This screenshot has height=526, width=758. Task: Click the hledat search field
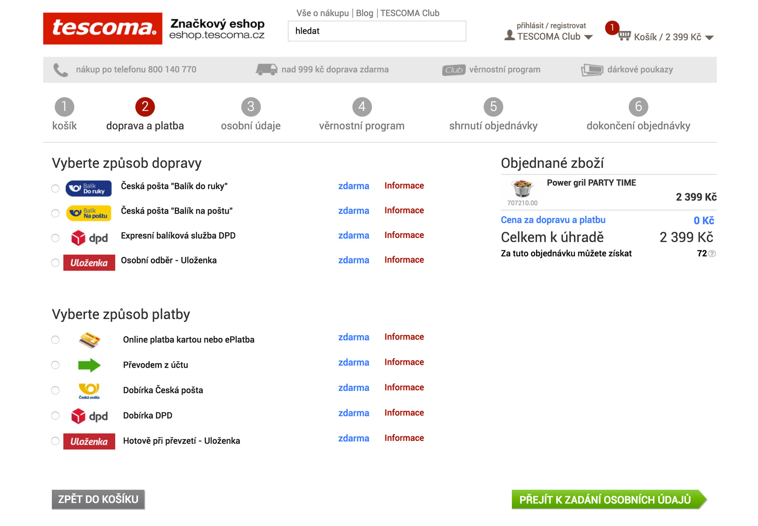tap(377, 31)
